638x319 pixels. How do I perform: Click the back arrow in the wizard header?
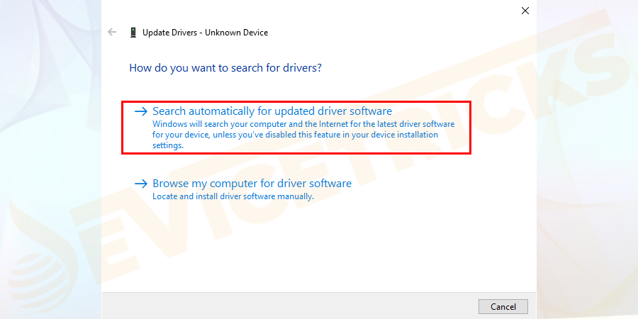click(112, 32)
